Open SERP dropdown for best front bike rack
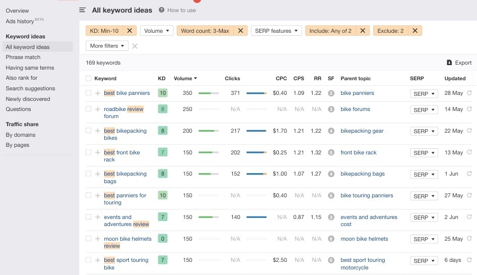The image size is (477, 275). pyautogui.click(x=424, y=153)
